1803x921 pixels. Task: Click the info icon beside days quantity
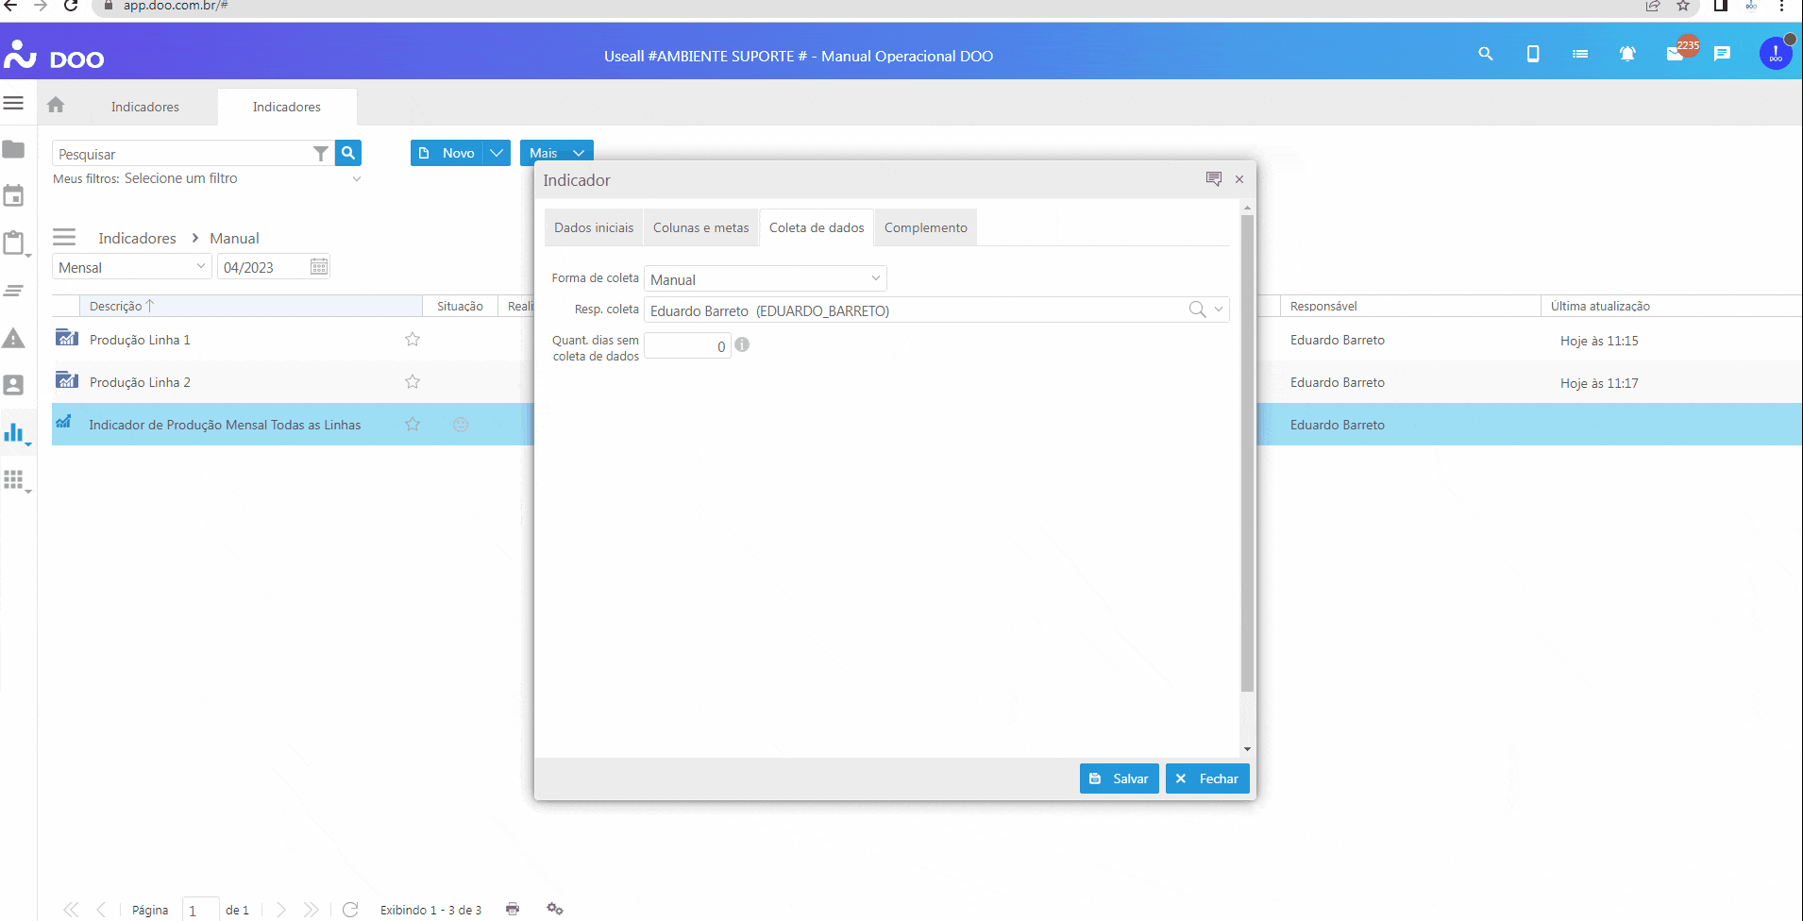pos(742,345)
